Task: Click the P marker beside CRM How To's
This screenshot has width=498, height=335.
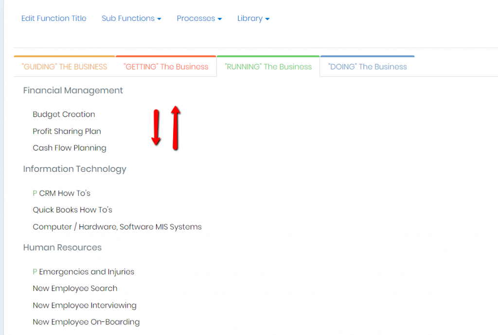Action: click(35, 193)
